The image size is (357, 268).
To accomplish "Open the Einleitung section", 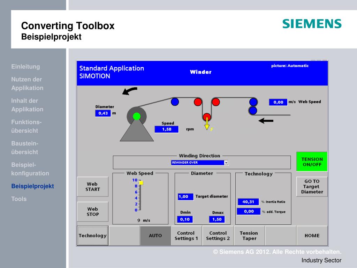I will (25, 67).
